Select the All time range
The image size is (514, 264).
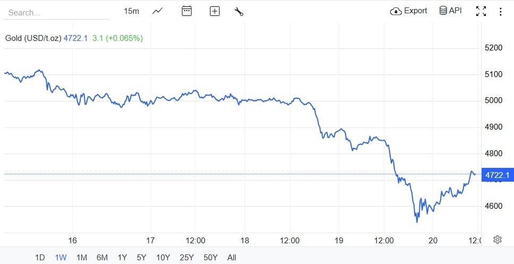click(x=232, y=258)
